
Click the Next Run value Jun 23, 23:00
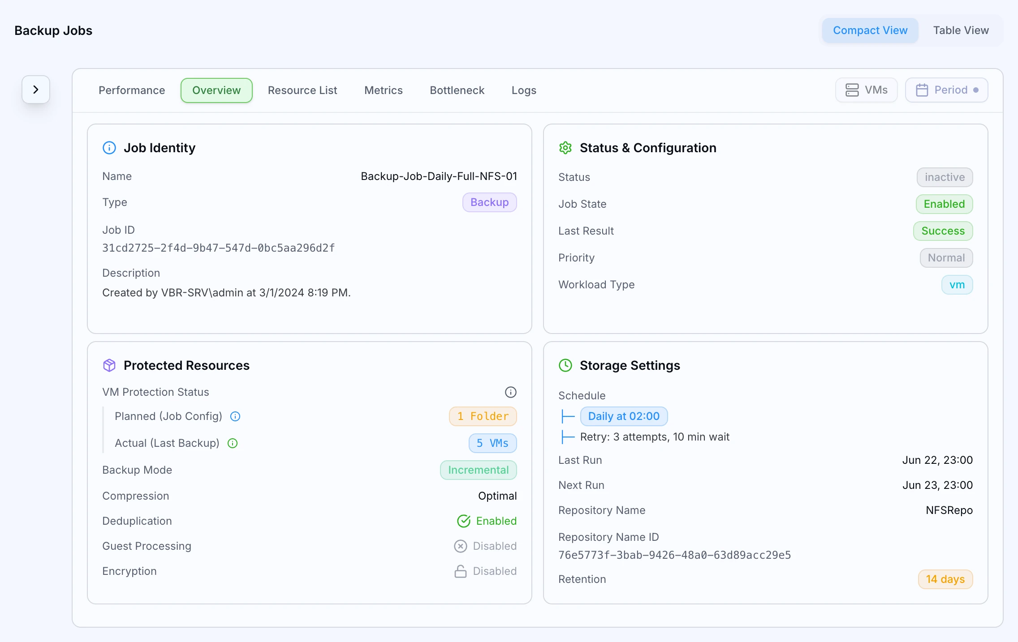937,485
